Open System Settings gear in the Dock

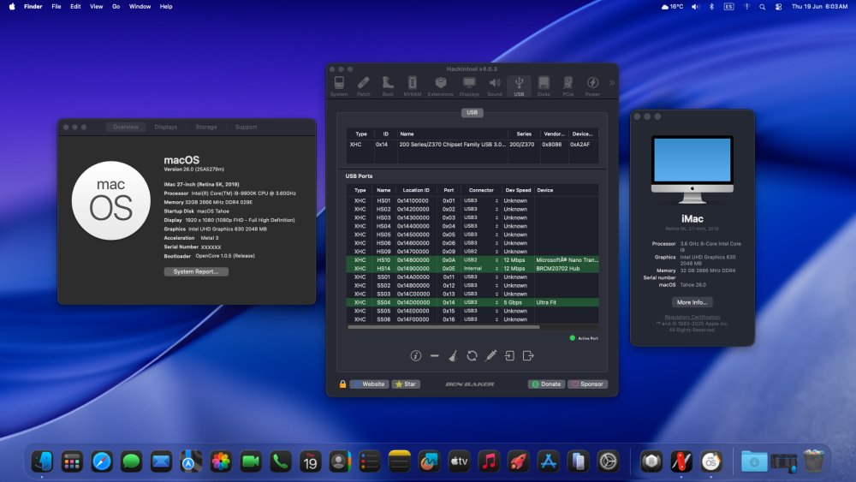point(608,461)
